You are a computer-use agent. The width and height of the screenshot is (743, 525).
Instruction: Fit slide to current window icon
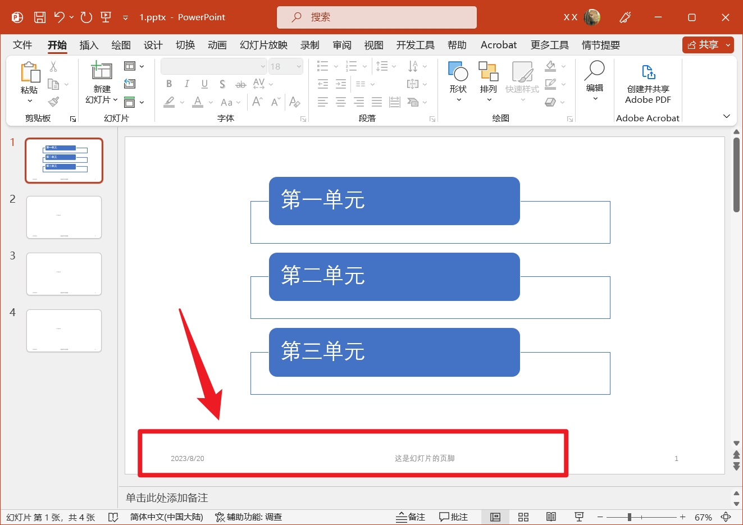[726, 517]
